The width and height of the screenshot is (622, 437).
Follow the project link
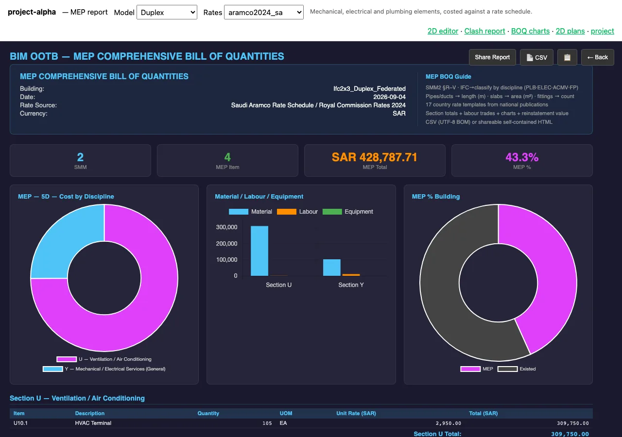click(603, 31)
